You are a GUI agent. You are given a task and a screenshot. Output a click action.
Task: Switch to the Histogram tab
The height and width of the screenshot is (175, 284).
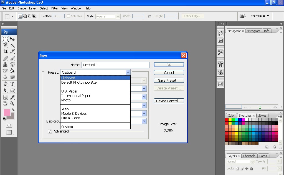click(253, 31)
